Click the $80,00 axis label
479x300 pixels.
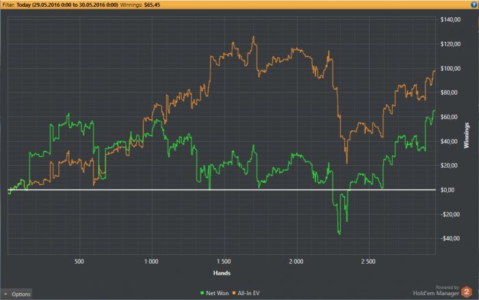tap(449, 92)
